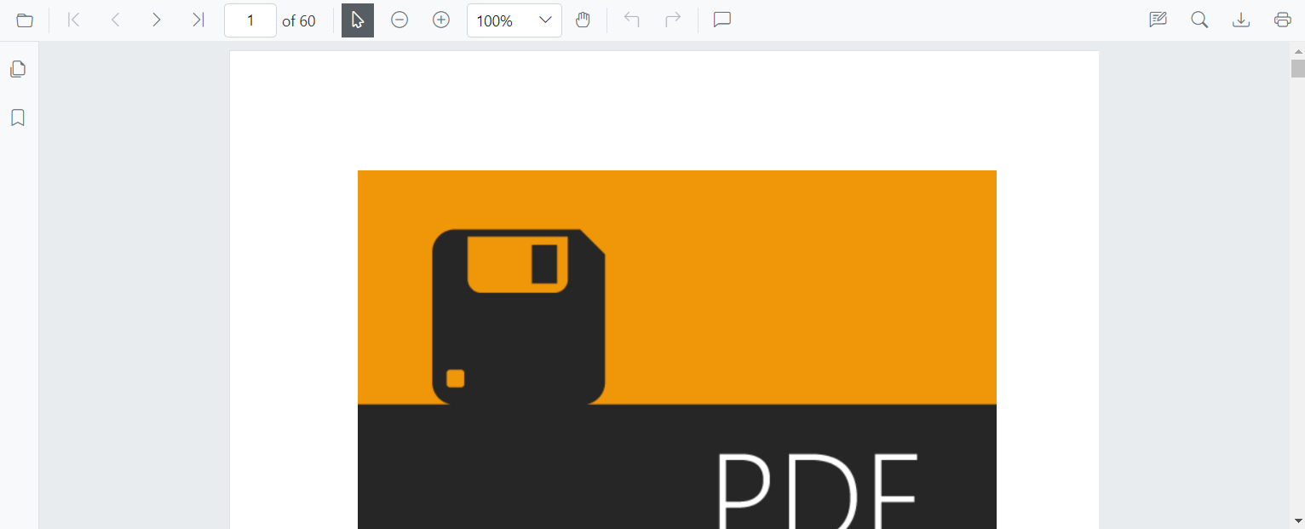Viewport: 1305px width, 529px height.
Task: Zoom out with the minus icon
Action: coord(400,20)
